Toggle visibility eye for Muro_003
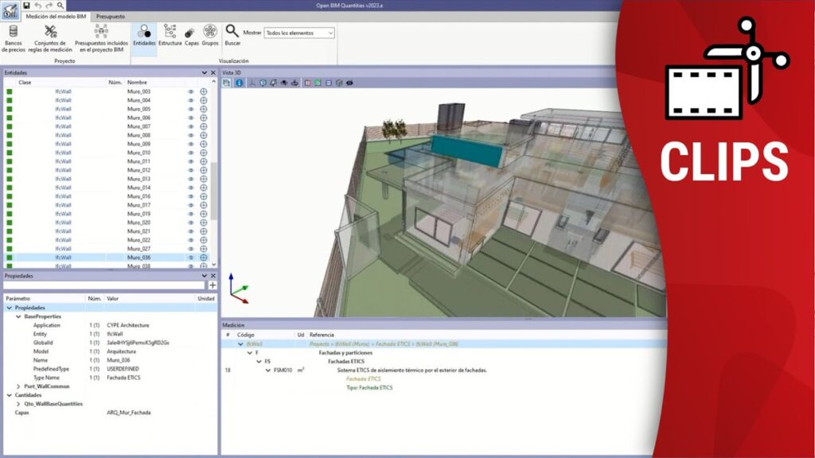This screenshot has width=815, height=458. tap(191, 91)
